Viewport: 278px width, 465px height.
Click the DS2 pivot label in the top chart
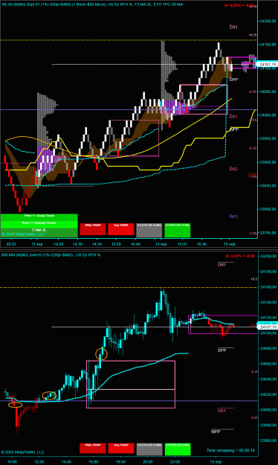point(233,169)
